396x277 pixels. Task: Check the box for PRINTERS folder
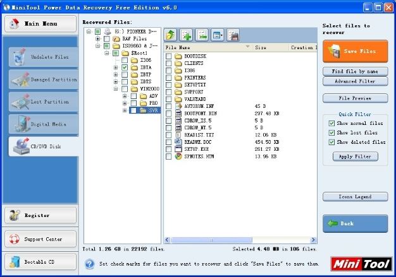point(168,78)
